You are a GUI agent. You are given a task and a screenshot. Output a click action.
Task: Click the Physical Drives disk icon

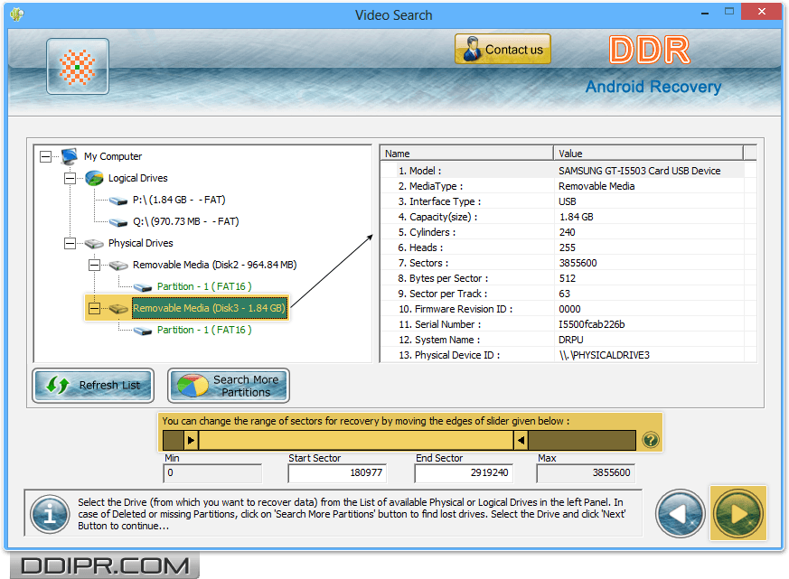click(x=94, y=244)
